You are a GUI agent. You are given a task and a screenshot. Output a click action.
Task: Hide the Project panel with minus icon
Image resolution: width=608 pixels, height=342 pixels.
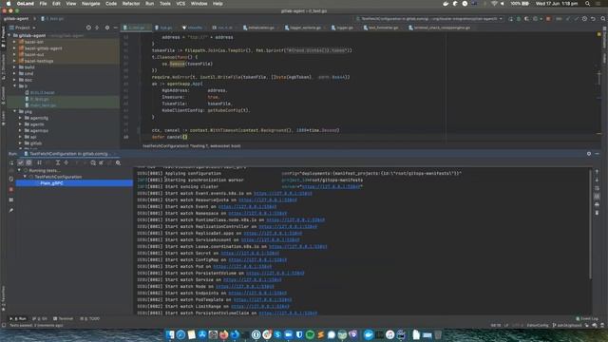(115, 28)
